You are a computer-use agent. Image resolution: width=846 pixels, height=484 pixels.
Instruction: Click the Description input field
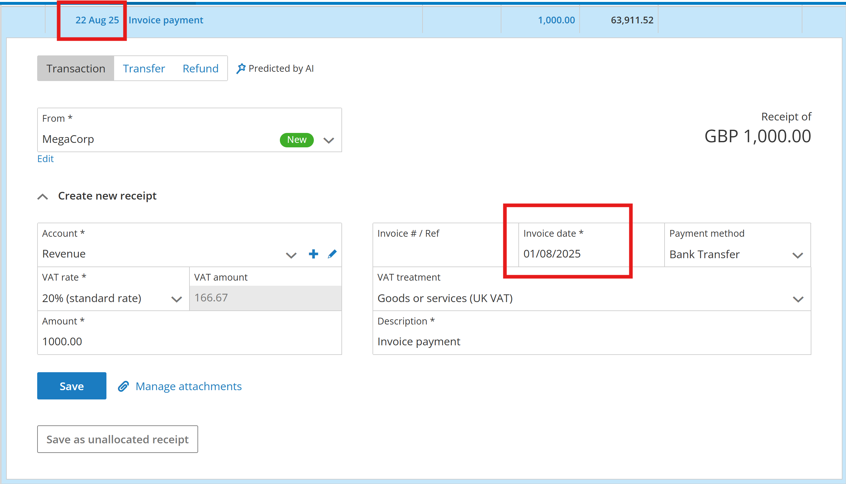click(591, 342)
